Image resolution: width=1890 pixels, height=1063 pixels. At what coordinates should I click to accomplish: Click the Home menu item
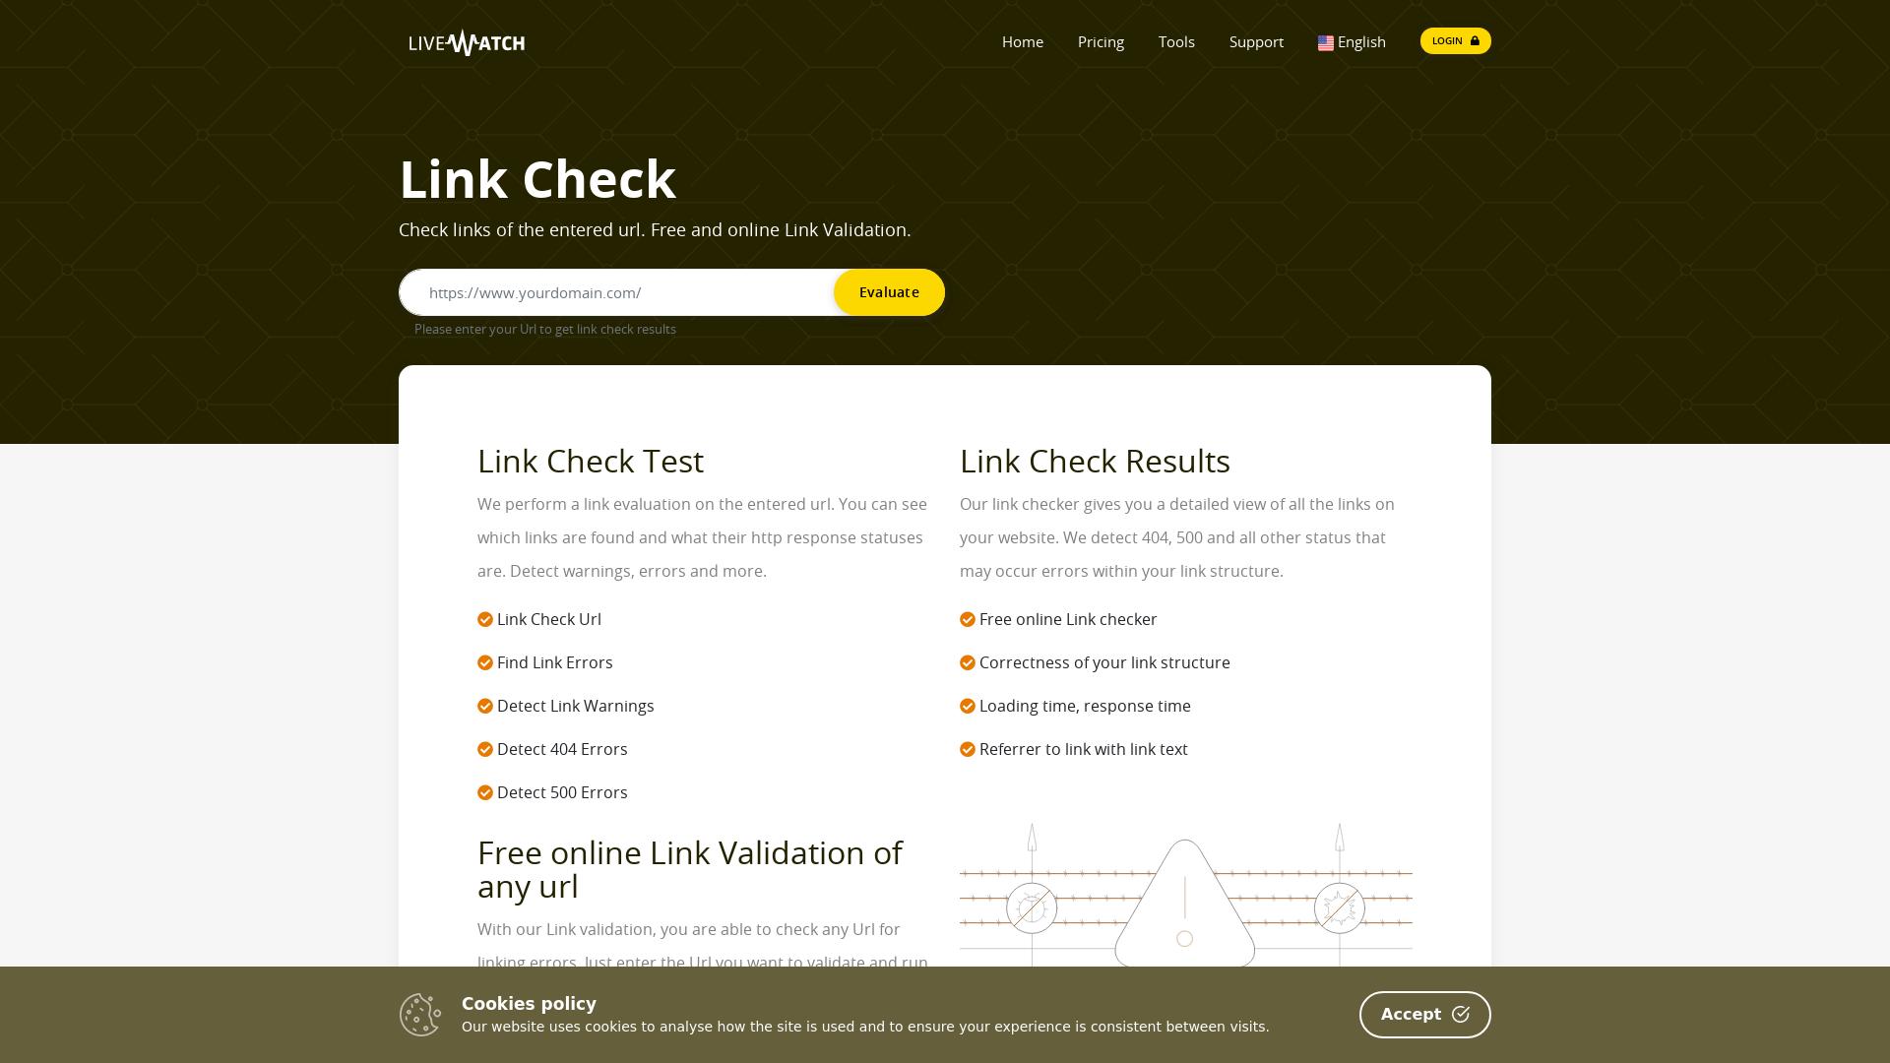pyautogui.click(x=1022, y=41)
